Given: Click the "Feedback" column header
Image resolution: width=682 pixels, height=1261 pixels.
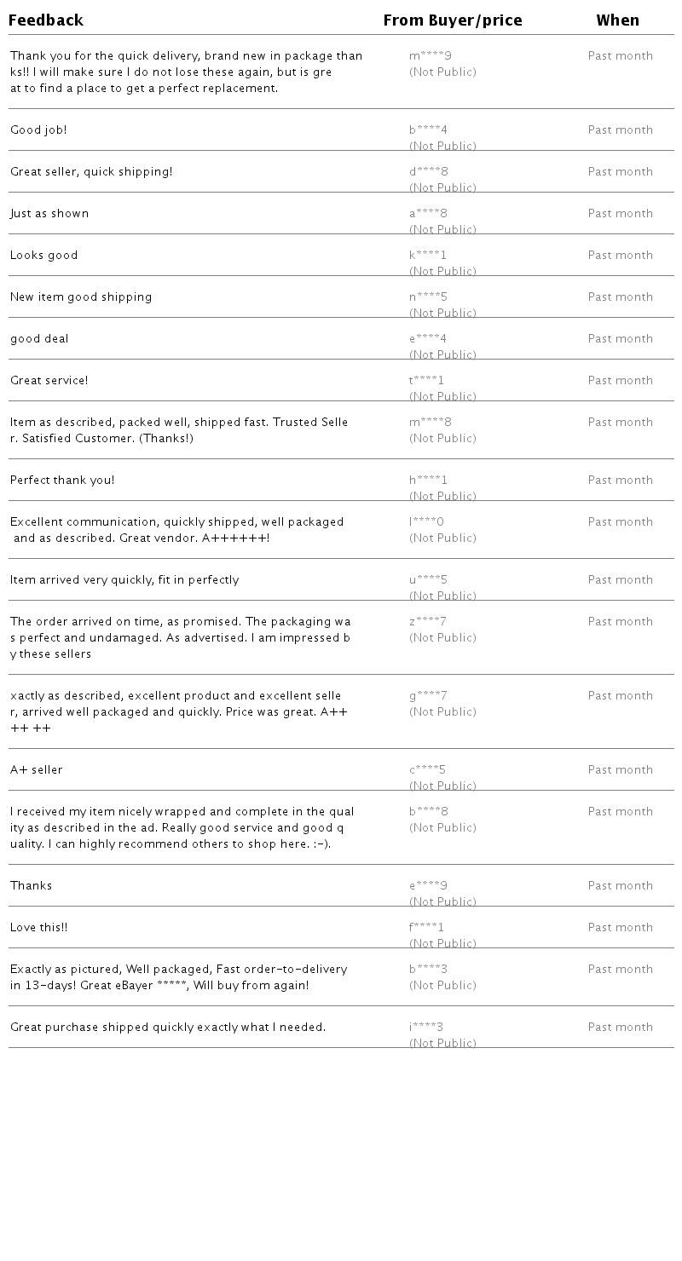Looking at the screenshot, I should tap(46, 20).
